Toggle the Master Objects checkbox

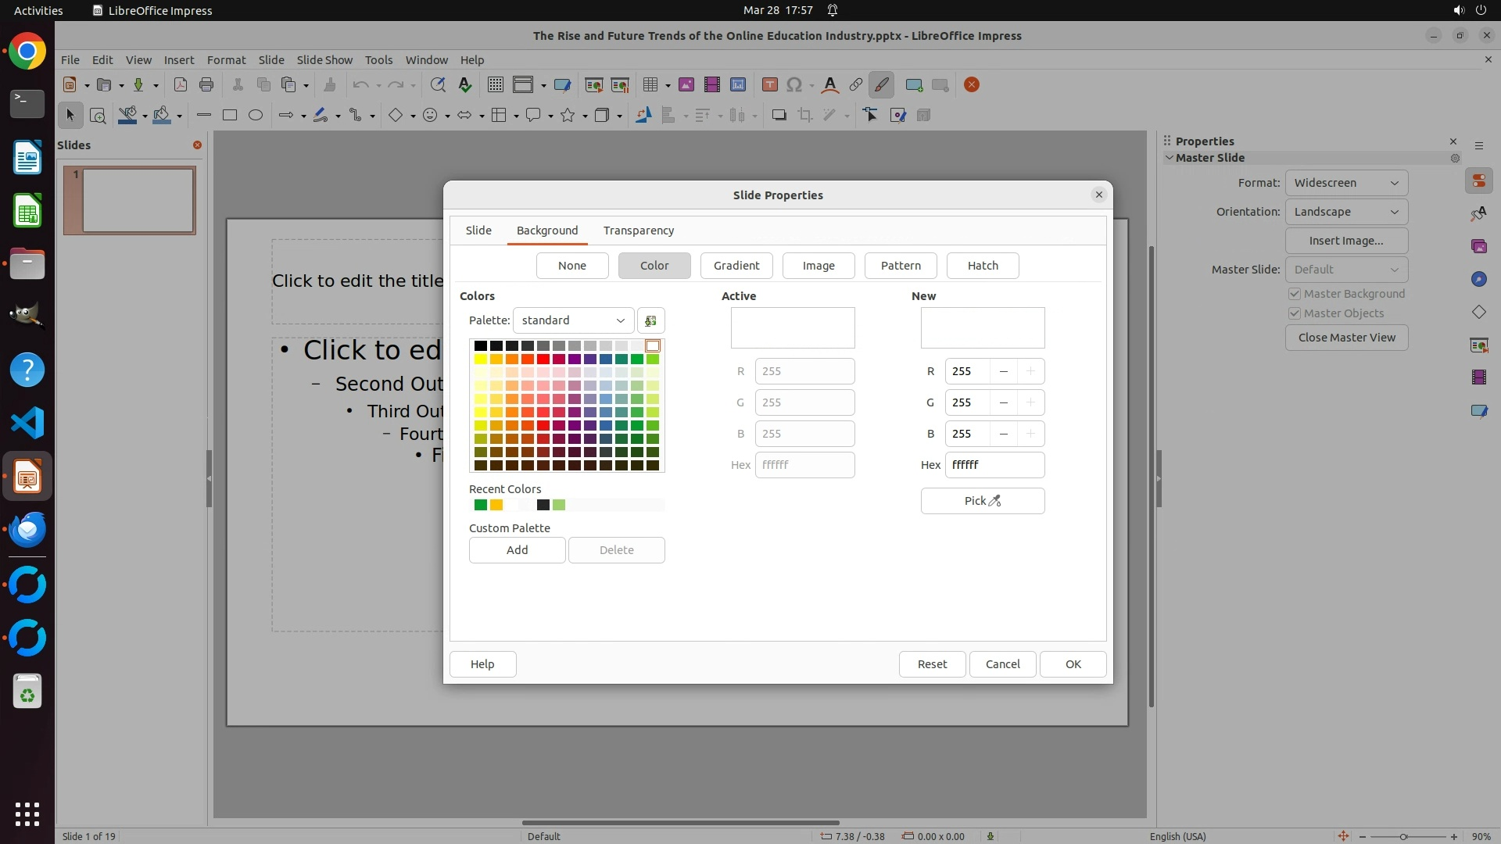click(1295, 313)
